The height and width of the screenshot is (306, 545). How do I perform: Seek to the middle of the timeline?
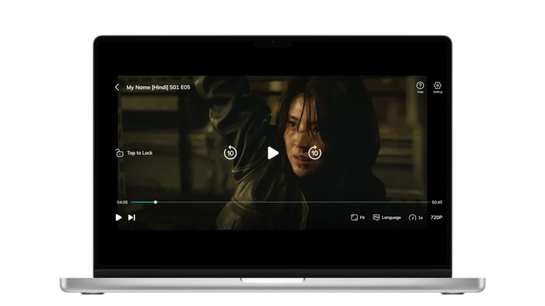click(x=280, y=202)
